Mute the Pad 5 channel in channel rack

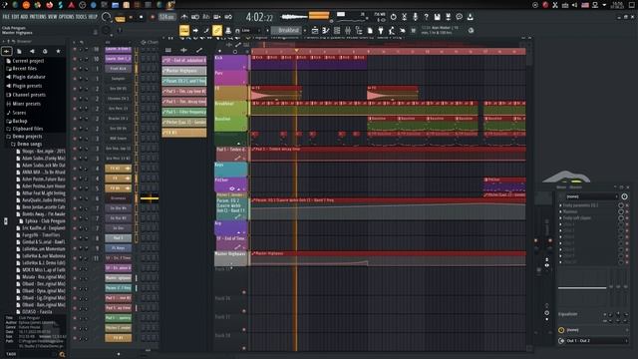(75, 238)
